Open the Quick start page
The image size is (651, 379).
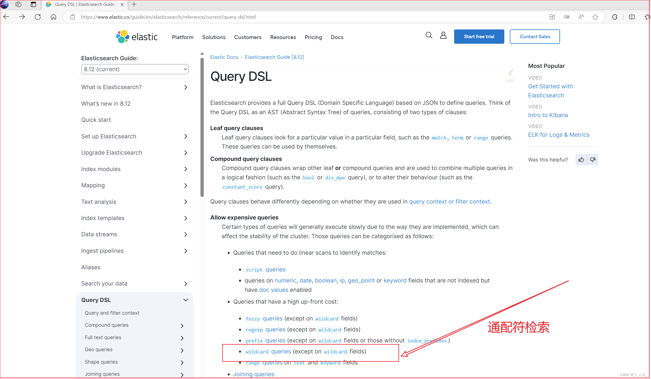click(96, 120)
